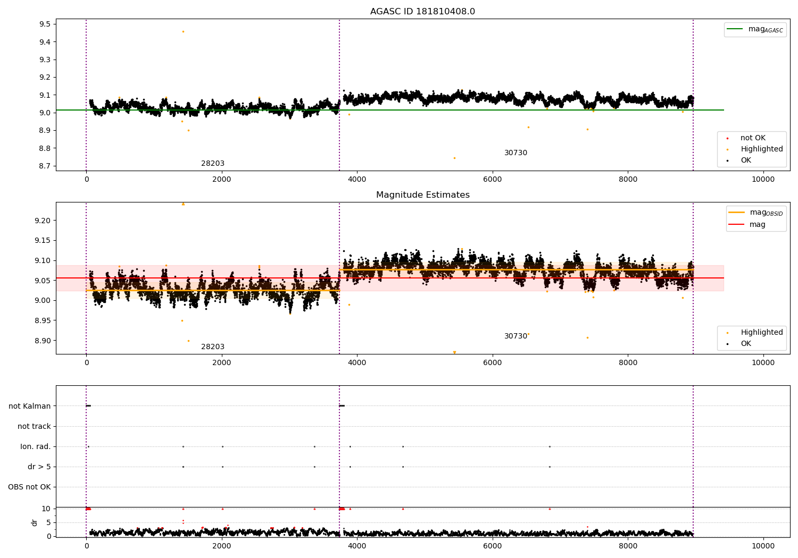Click the 8.90 y-tick in middle plot
This screenshot has width=798, height=558.
click(43, 341)
